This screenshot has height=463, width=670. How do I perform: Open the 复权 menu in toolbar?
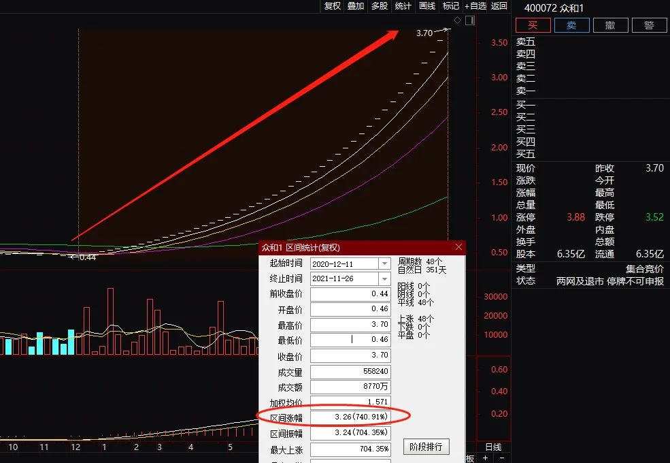click(332, 6)
